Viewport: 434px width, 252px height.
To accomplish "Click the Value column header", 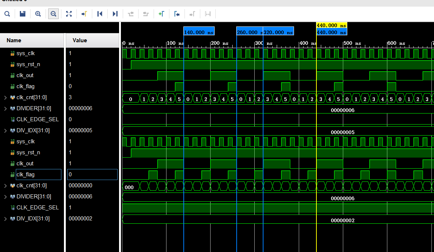I will [x=80, y=40].
